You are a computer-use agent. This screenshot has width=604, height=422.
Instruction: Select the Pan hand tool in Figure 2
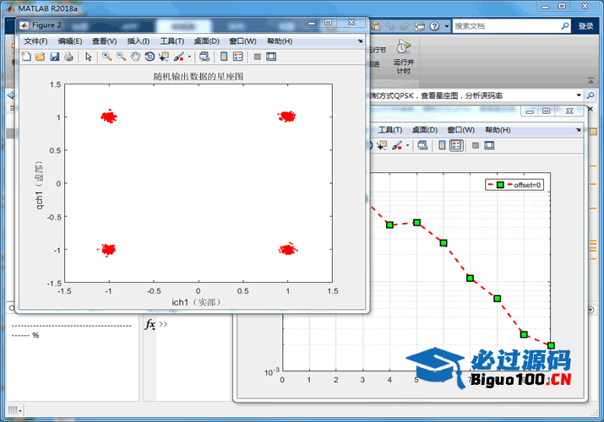135,57
